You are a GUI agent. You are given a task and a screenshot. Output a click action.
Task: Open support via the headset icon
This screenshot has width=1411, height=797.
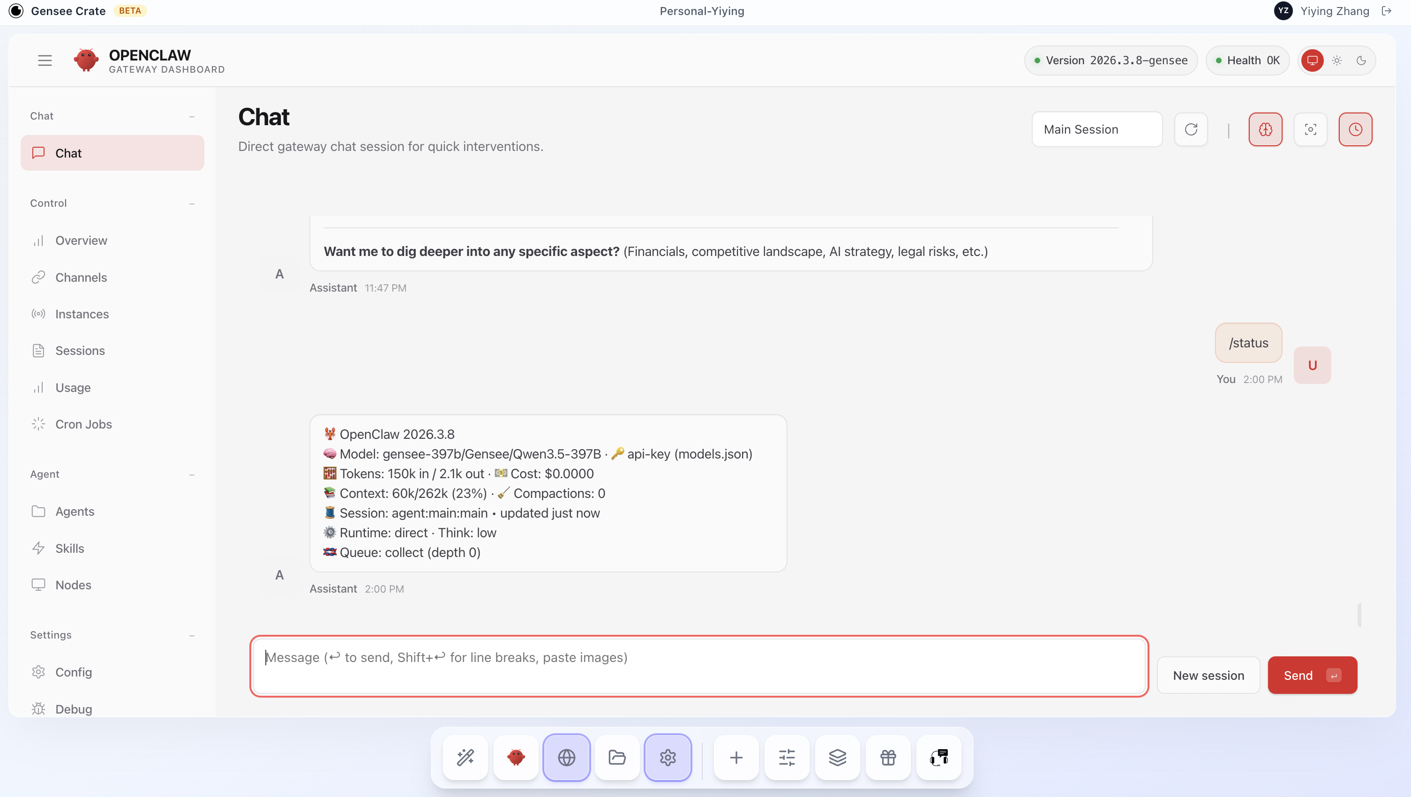pyautogui.click(x=938, y=758)
